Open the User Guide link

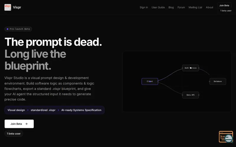(158, 7)
